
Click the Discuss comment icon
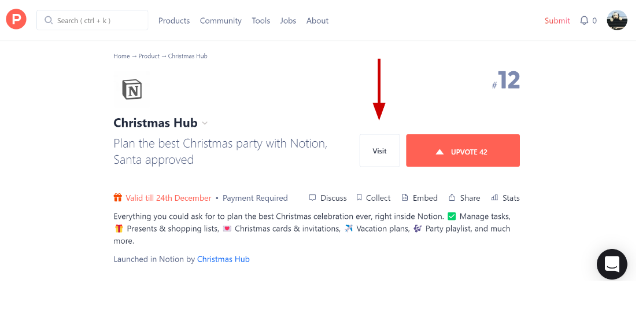pyautogui.click(x=313, y=198)
